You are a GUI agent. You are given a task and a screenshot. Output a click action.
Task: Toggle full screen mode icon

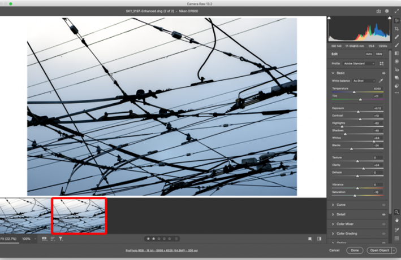[396, 11]
